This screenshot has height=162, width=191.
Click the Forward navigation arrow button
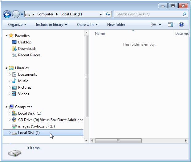(16, 14)
